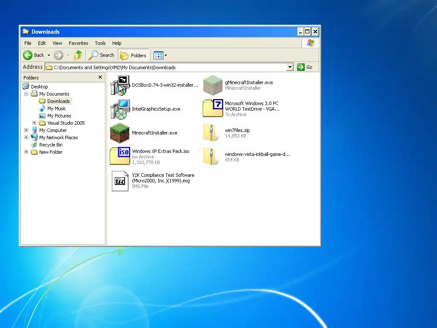Image resolution: width=437 pixels, height=328 pixels.
Task: Click the gMinecraftInstaller.exe file name
Action: 249,82
